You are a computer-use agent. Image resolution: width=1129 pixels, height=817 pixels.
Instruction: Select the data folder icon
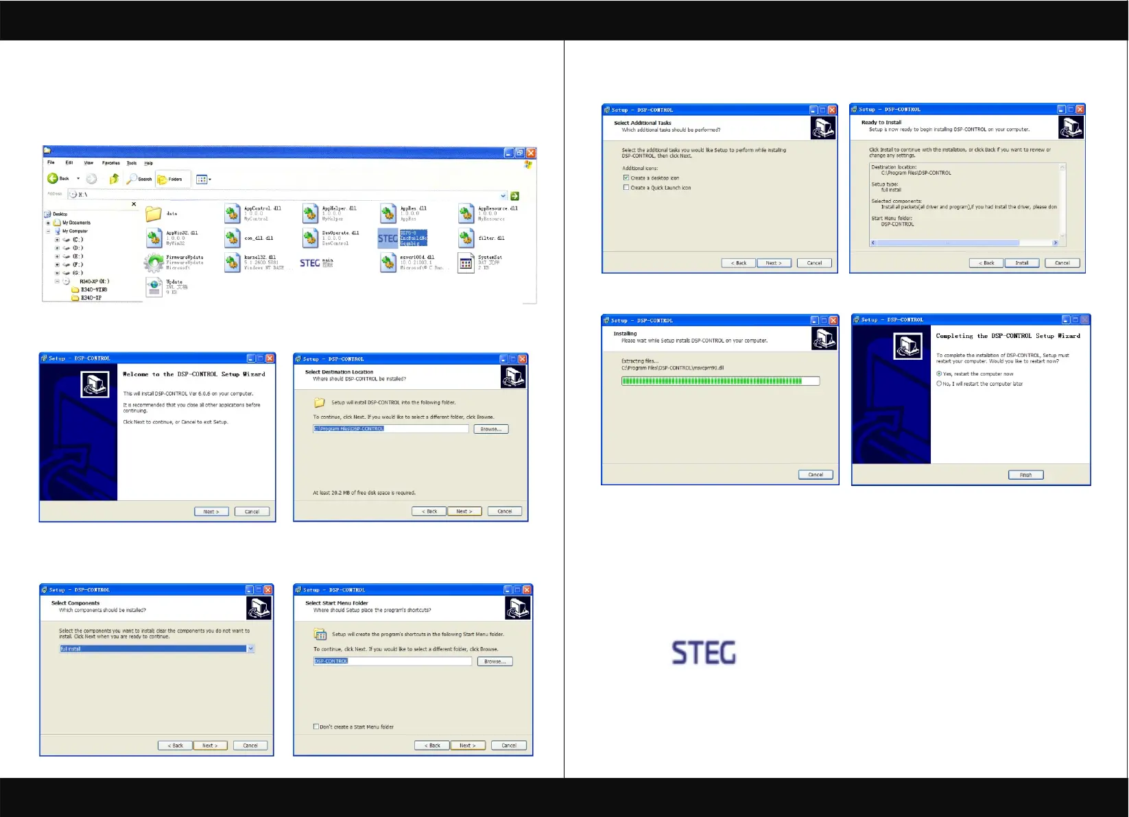[x=154, y=214]
